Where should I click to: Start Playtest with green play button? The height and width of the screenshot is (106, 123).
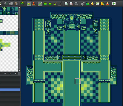tap(114, 4)
